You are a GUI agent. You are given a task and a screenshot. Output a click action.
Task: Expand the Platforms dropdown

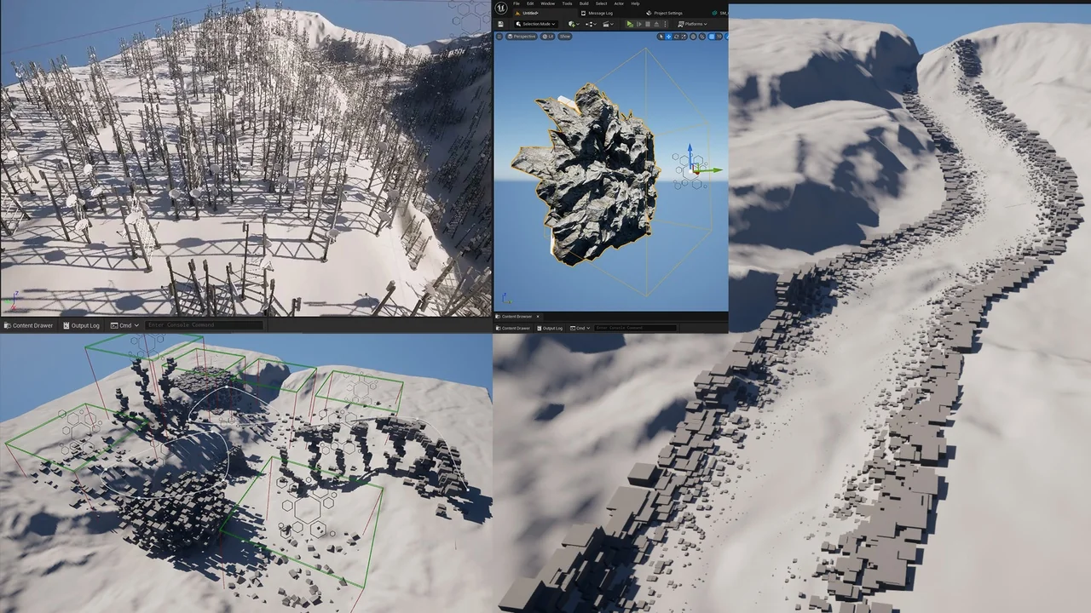pyautogui.click(x=692, y=24)
